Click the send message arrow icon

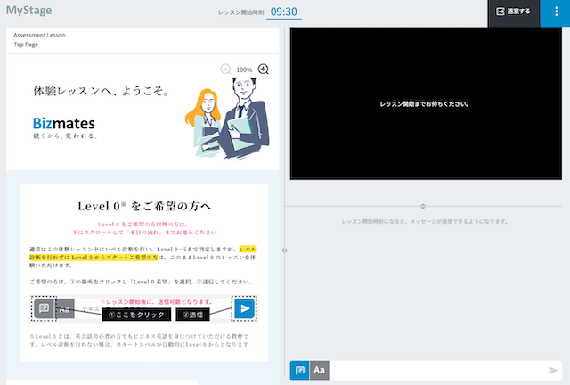coord(553,370)
